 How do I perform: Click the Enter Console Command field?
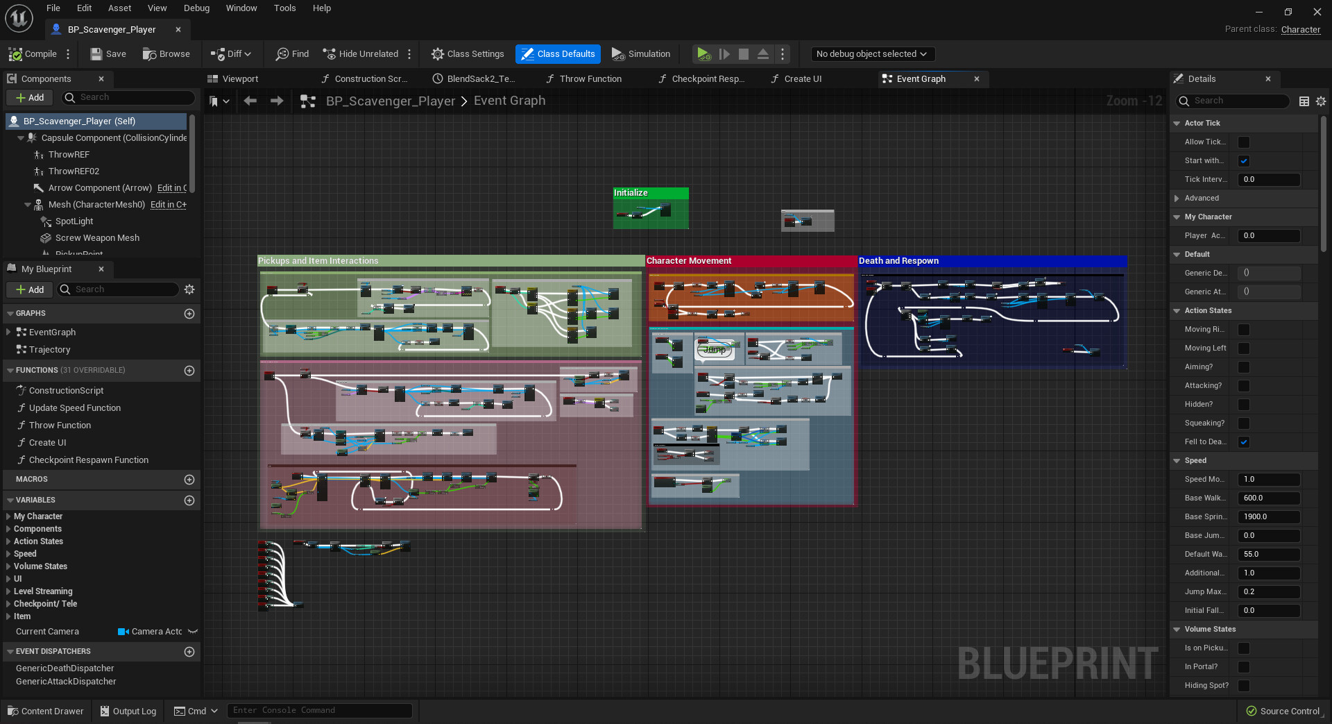click(319, 710)
